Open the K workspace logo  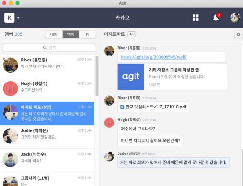[x=9, y=18]
